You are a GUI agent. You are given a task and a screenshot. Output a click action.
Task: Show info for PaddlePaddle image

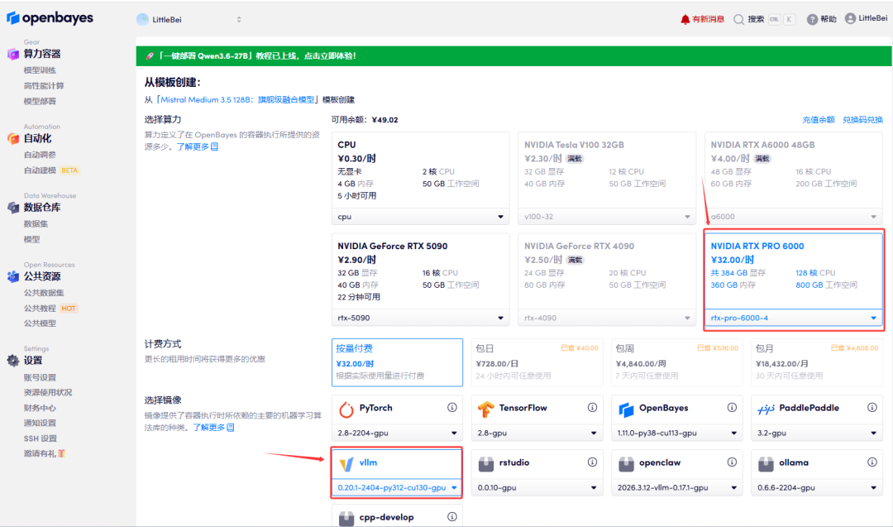(872, 407)
